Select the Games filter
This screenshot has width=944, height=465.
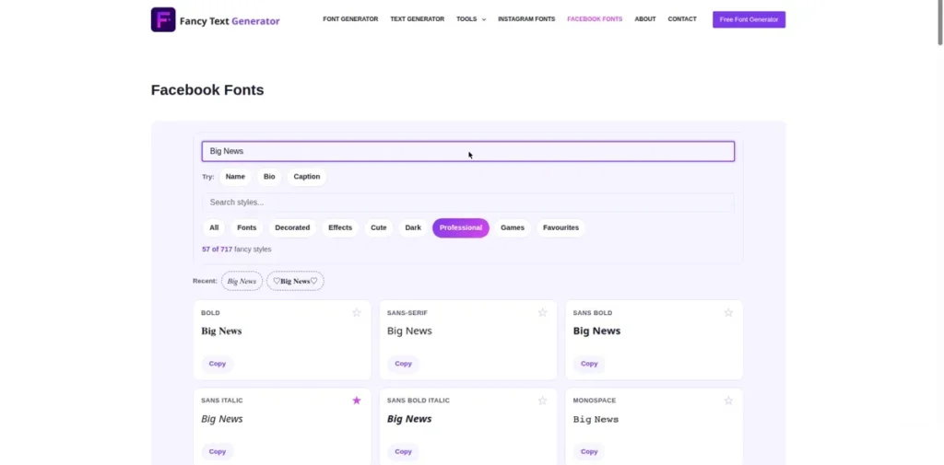click(513, 228)
